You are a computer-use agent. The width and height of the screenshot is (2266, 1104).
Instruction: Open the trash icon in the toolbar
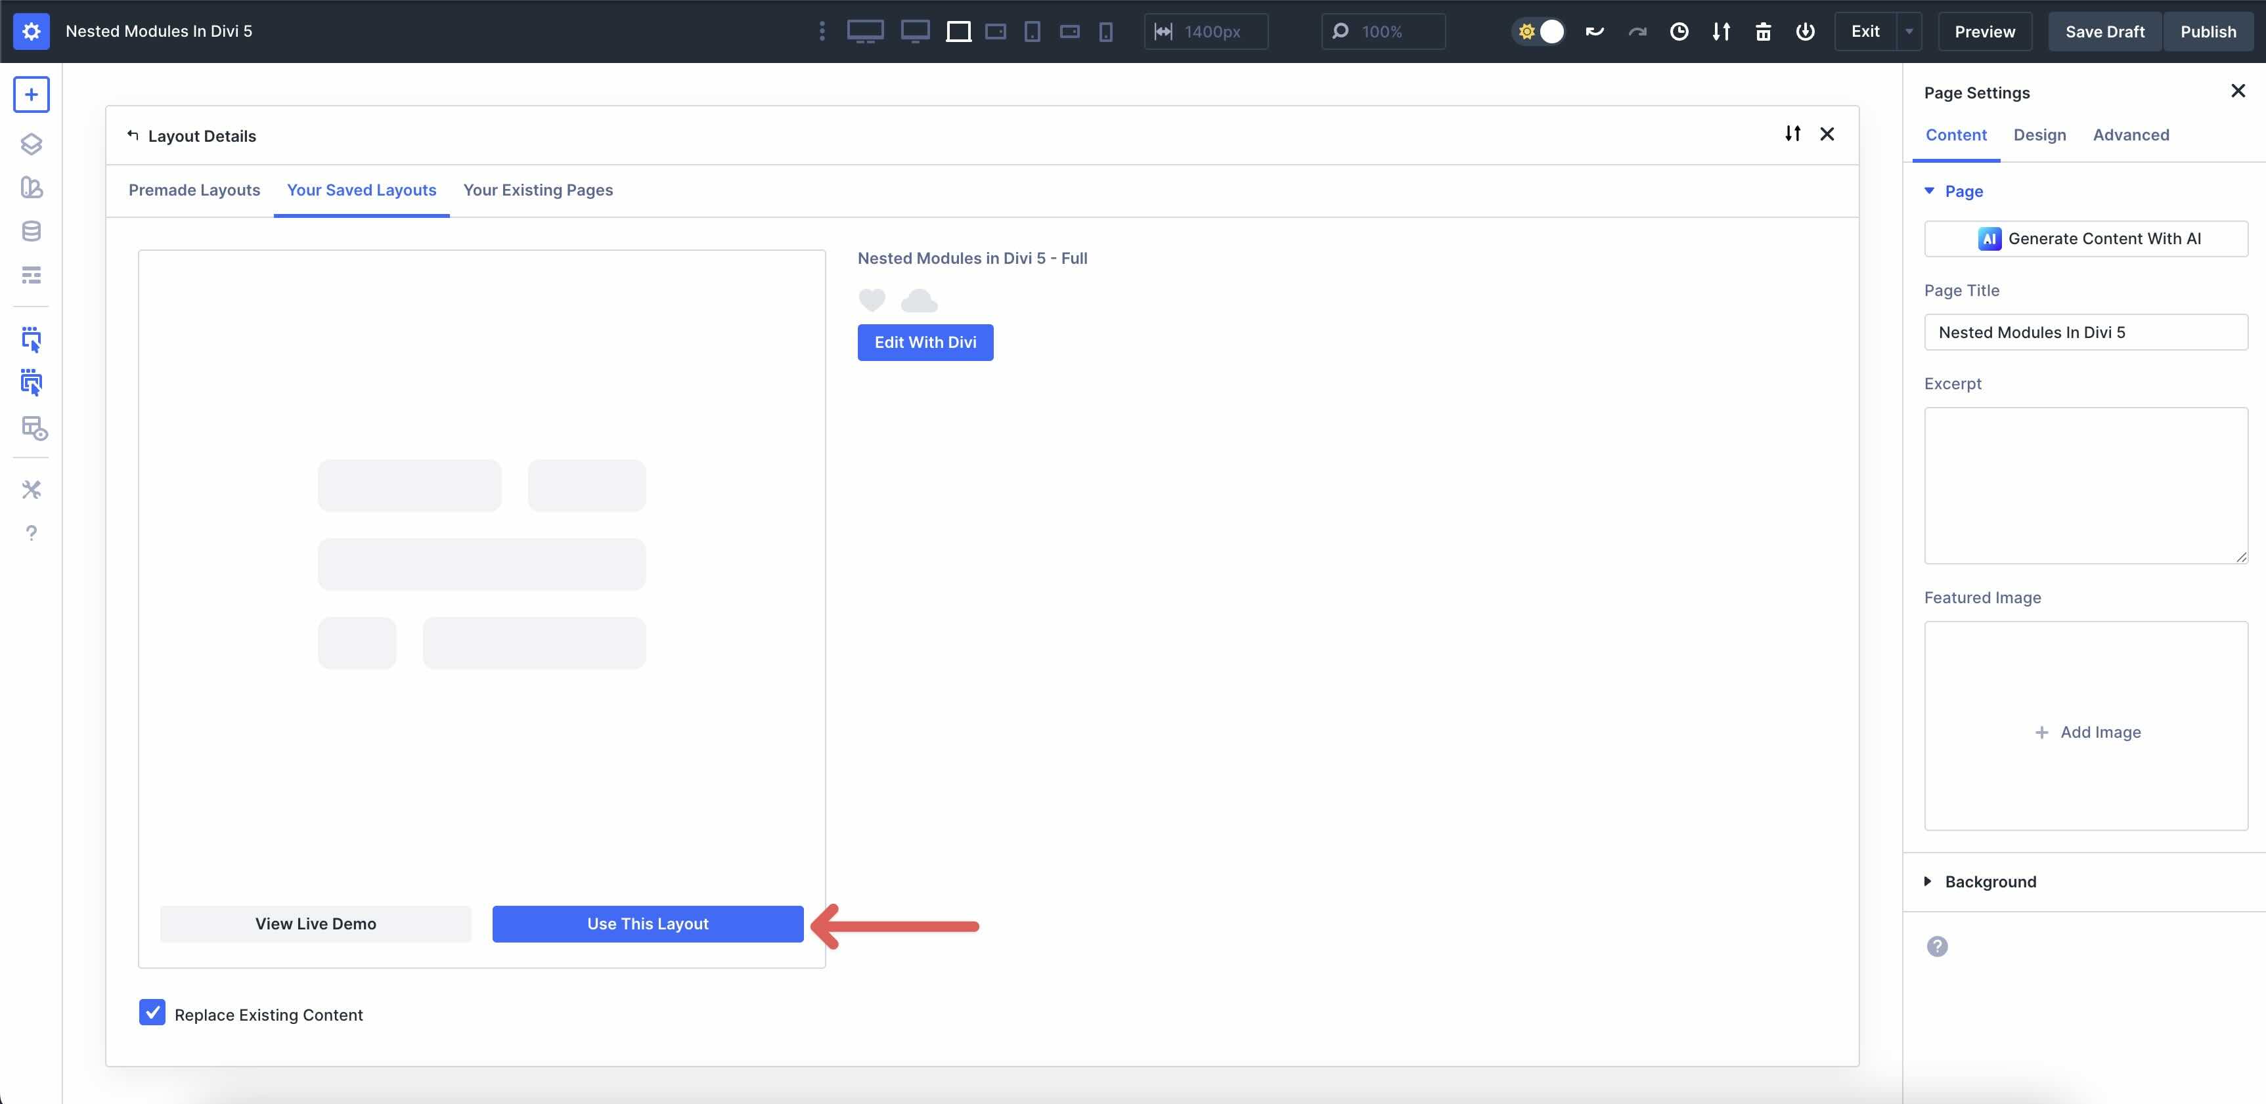[x=1764, y=31]
